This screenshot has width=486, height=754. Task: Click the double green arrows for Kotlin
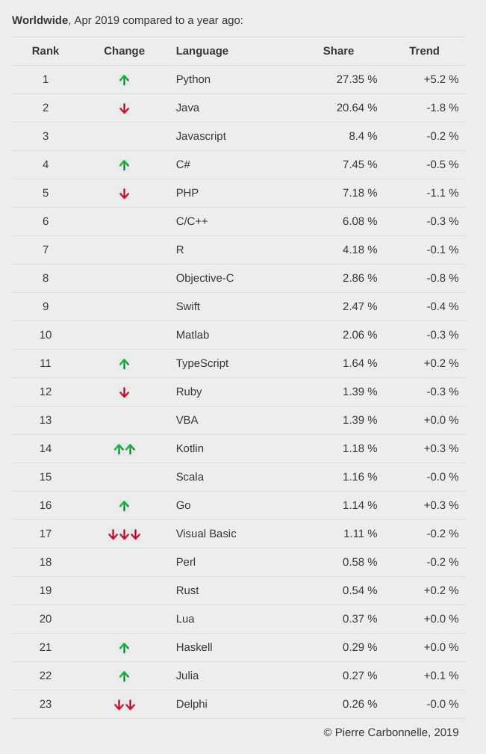[x=124, y=449]
